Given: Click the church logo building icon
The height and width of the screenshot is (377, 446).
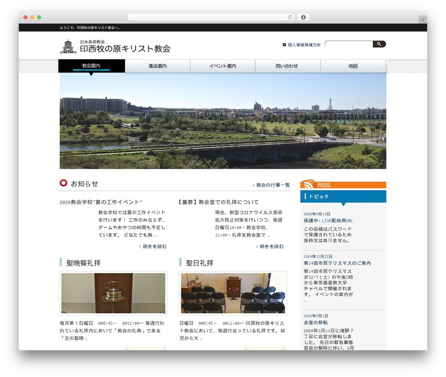Looking at the screenshot, I should tap(68, 46).
